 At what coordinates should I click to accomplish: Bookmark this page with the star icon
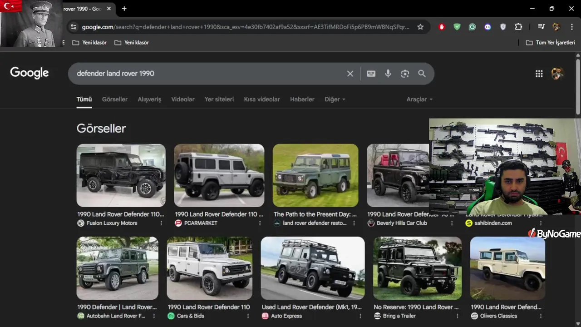420,27
